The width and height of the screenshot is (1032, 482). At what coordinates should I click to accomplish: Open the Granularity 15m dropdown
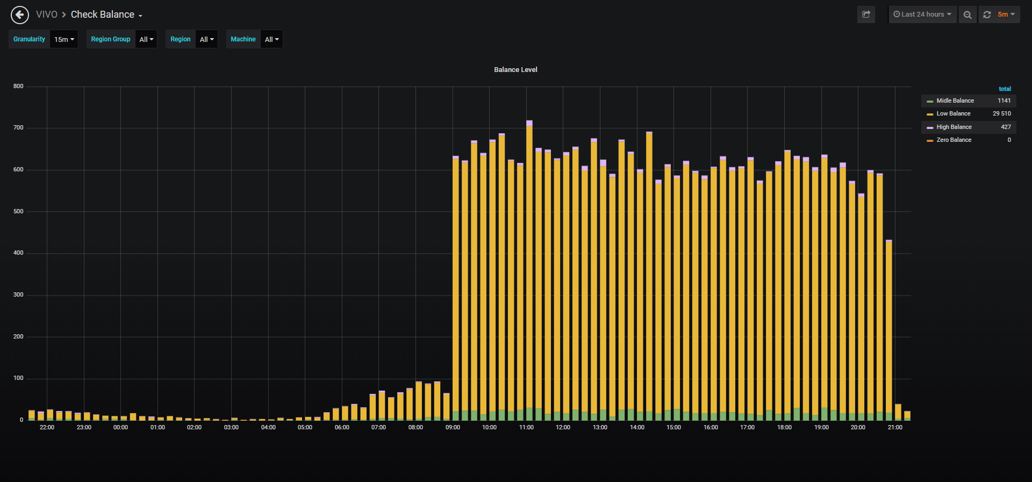tap(64, 39)
